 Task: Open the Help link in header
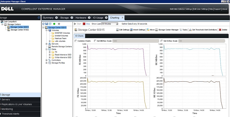click(211, 9)
